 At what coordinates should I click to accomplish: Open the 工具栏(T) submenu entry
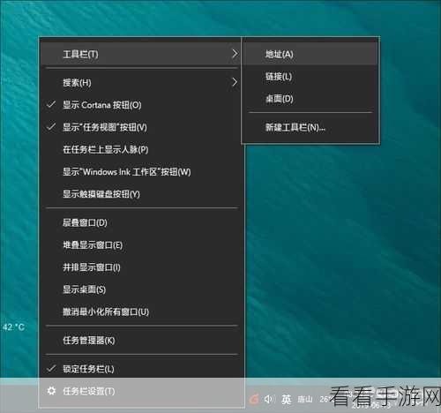tap(140, 54)
